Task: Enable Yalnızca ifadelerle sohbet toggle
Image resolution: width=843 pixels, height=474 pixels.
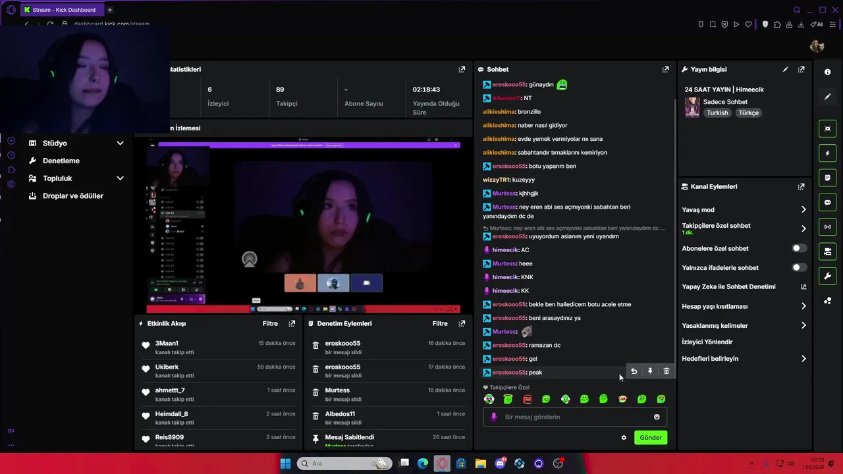Action: point(799,267)
